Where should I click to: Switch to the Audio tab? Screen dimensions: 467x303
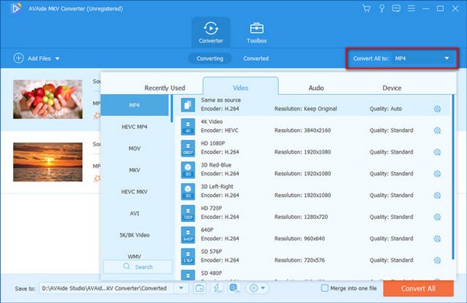316,88
